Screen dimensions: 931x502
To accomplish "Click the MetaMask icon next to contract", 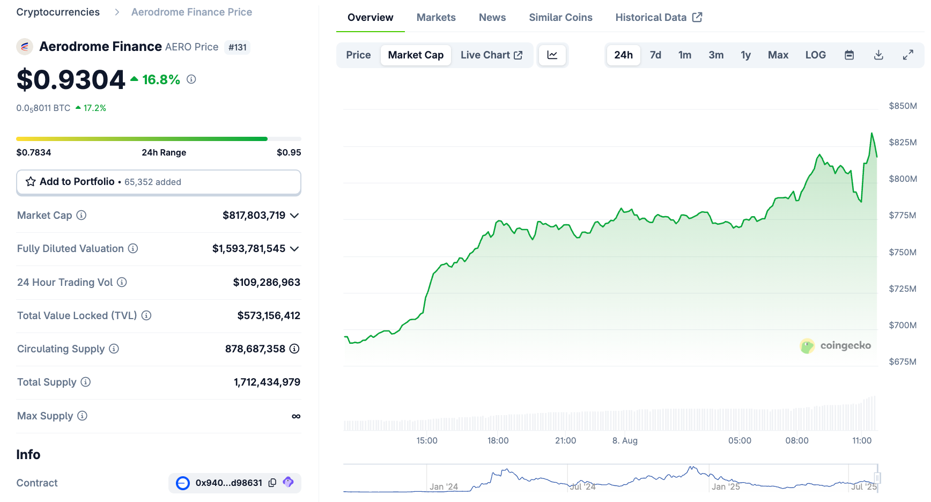I will (289, 483).
